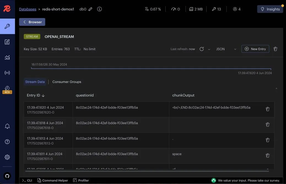Open the Pub/Sub sidebar icon
The width and height of the screenshot is (286, 184).
7,73
